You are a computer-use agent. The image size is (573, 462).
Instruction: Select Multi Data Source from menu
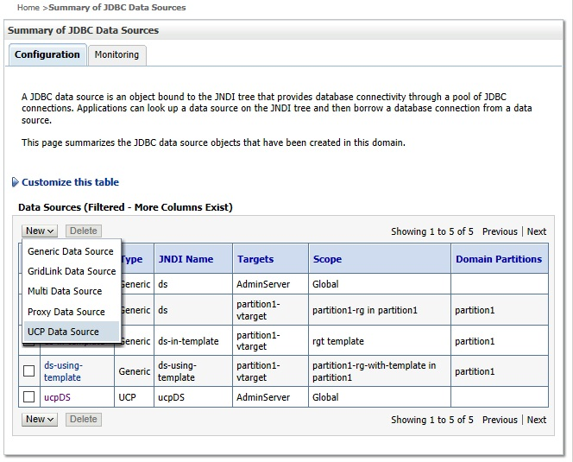pos(65,291)
